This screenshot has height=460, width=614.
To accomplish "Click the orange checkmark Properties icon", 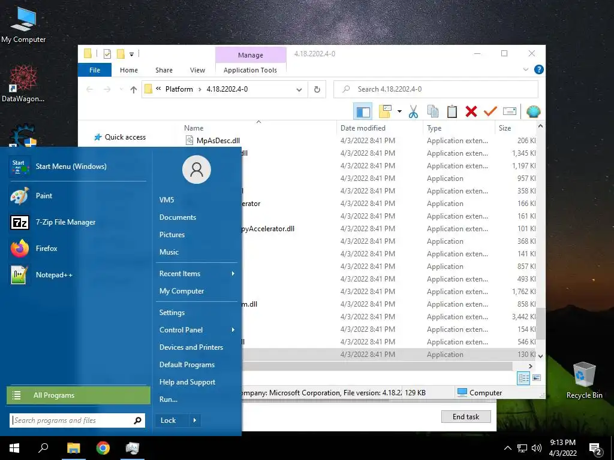I will point(490,112).
